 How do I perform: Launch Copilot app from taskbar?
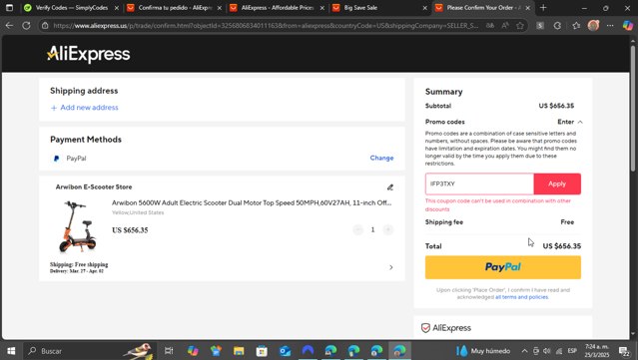193,351
